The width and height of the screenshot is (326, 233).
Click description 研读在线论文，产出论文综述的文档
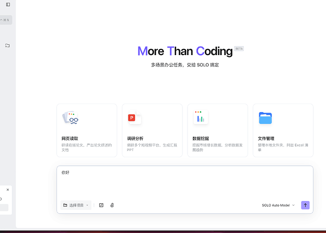(87, 147)
